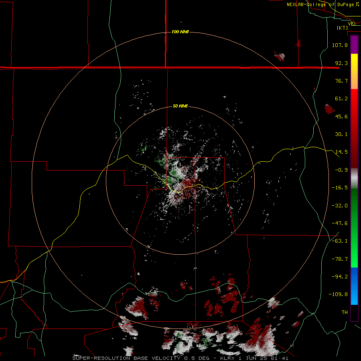The height and width of the screenshot is (361, 361).
Task: Click the 45.6 value on the velocity scale
Action: [x=341, y=116]
